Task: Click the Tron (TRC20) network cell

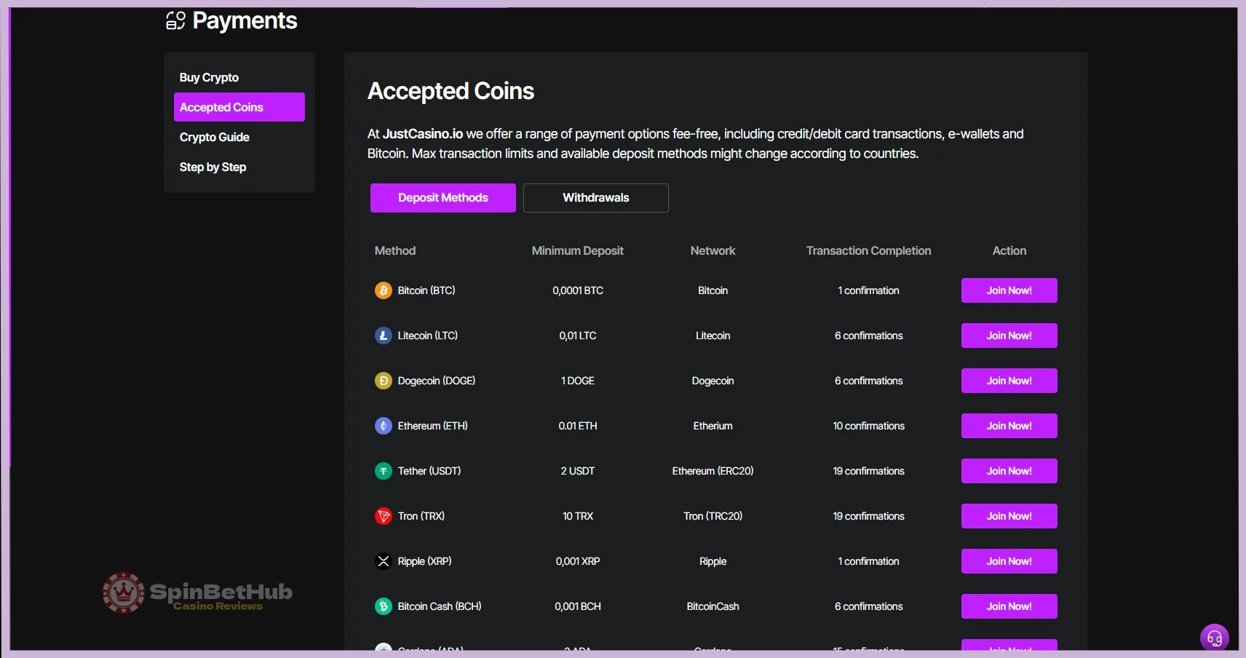Action: (713, 516)
